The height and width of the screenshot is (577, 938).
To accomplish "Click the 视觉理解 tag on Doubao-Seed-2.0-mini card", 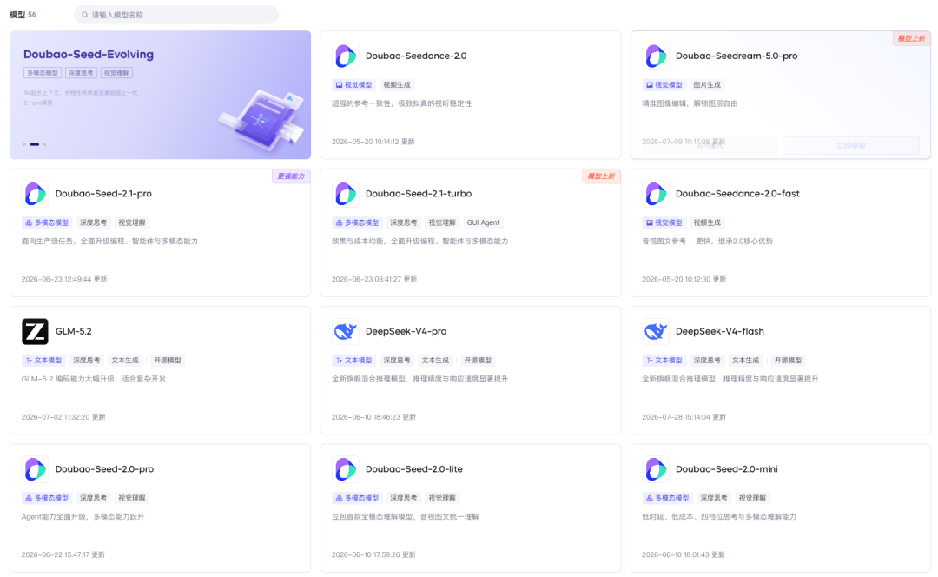I will 751,498.
